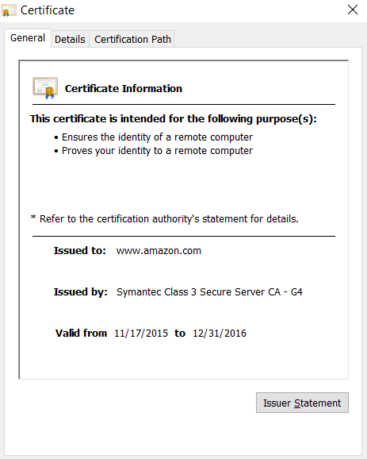The width and height of the screenshot is (367, 459).
Task: Click the 'Issued by:' label
Action: 81,292
